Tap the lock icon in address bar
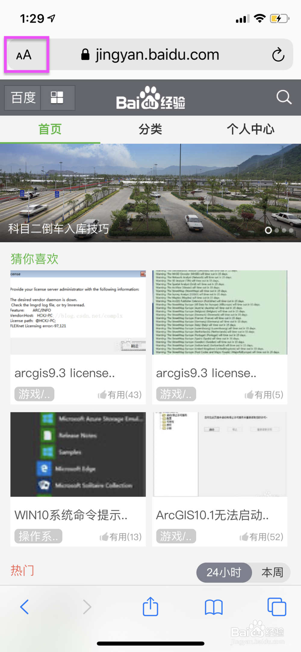 click(85, 55)
